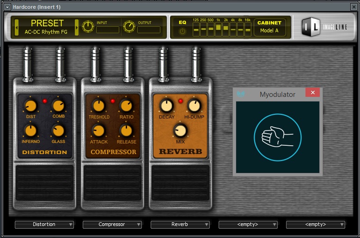Click the Hardcore (Insert 1) title text
This screenshot has height=238, width=360.
point(37,7)
